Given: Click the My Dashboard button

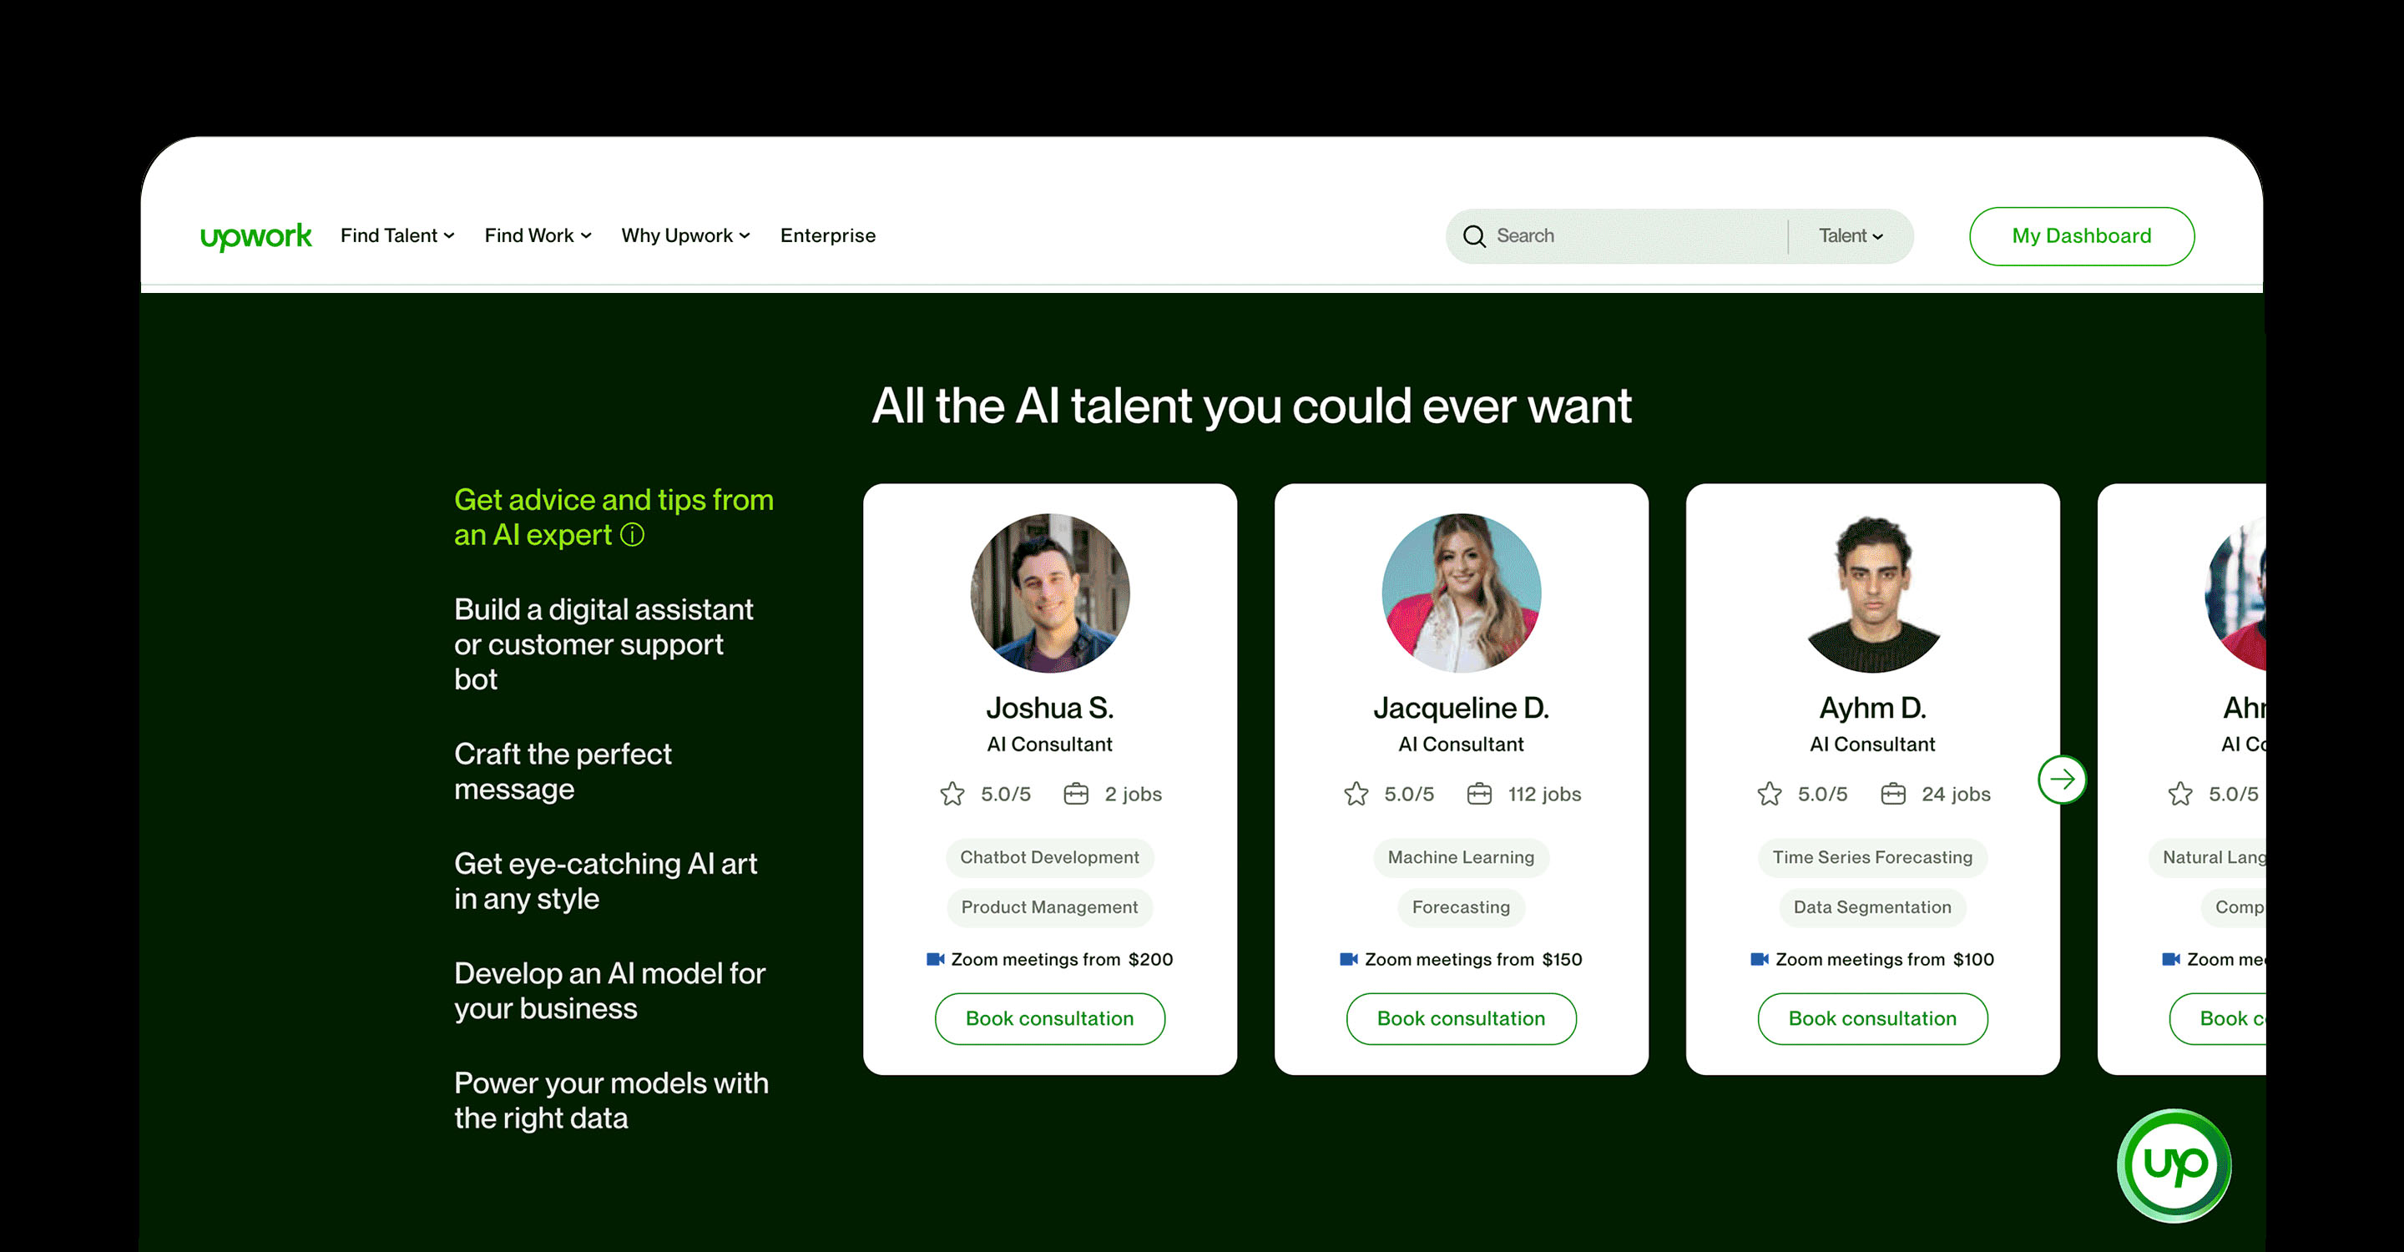Looking at the screenshot, I should (x=2082, y=236).
